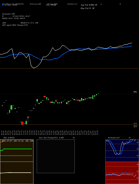Click the "Stochastics: 100" readout
This screenshot has height=184, width=139.
(8, 14)
